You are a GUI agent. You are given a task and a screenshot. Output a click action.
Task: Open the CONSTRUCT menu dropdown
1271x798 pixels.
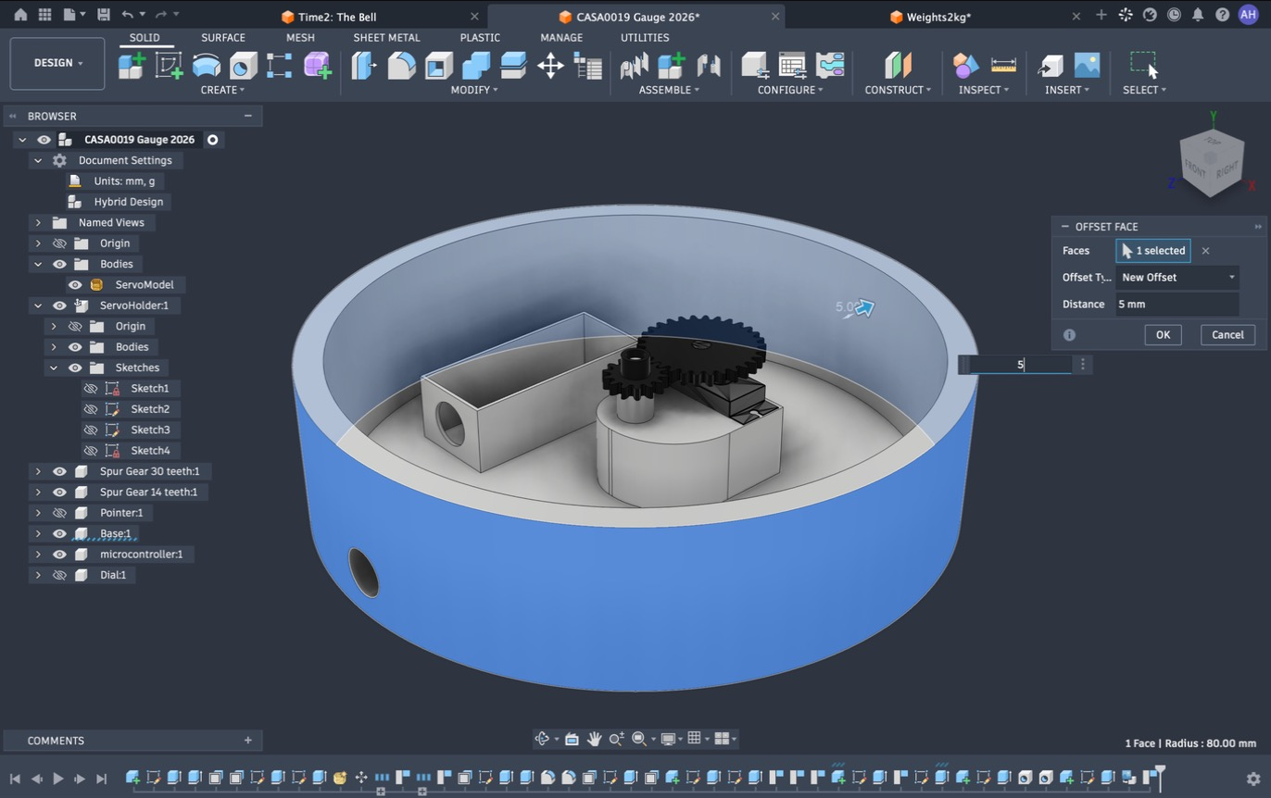(898, 90)
